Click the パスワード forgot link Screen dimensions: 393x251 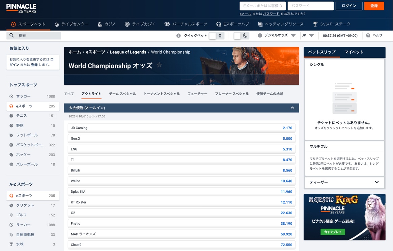271,14
